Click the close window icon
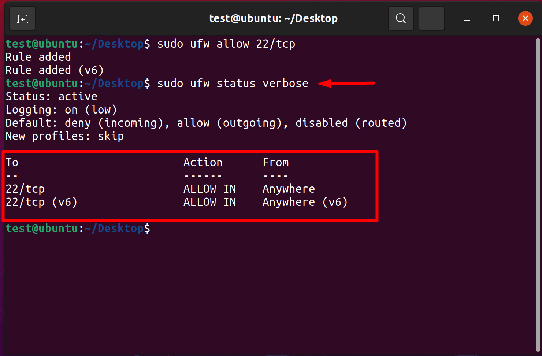542x356 pixels. 526,18
